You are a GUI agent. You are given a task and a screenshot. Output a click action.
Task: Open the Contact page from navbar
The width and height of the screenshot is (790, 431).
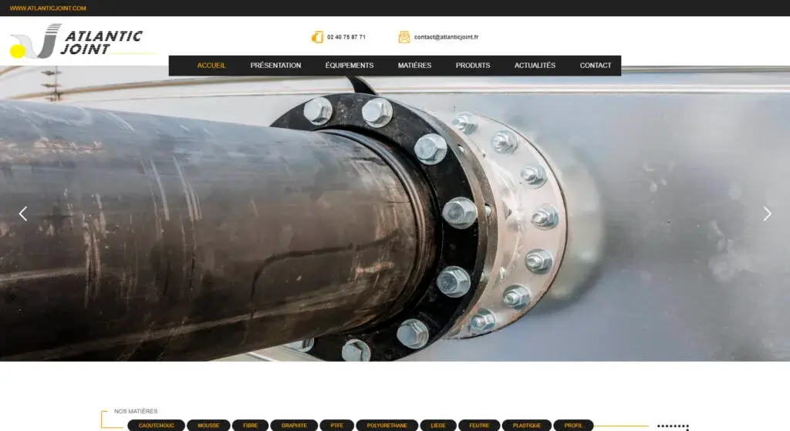tap(596, 66)
